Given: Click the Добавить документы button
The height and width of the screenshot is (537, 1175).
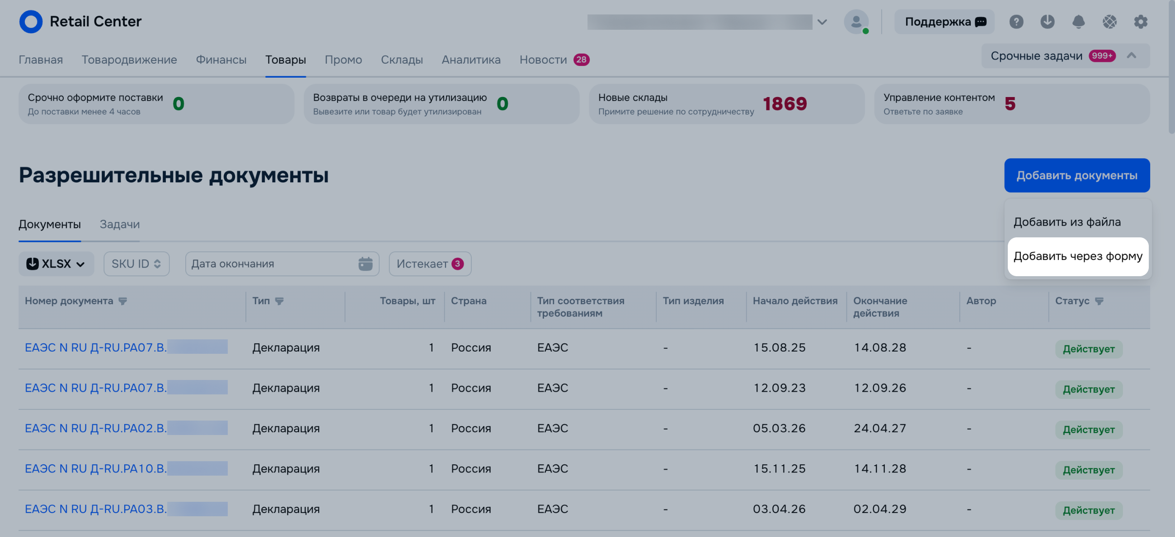Looking at the screenshot, I should tap(1076, 176).
